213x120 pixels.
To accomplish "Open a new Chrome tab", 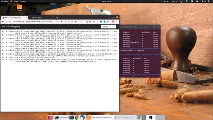I will point(57,18).
